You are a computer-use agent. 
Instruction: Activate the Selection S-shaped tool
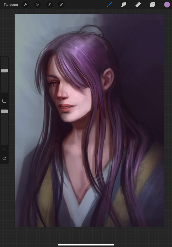point(49,5)
